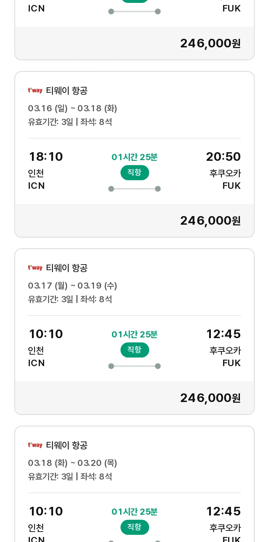Tap the 20:50 arrival time
This screenshot has height=542, width=269.
pos(223,157)
